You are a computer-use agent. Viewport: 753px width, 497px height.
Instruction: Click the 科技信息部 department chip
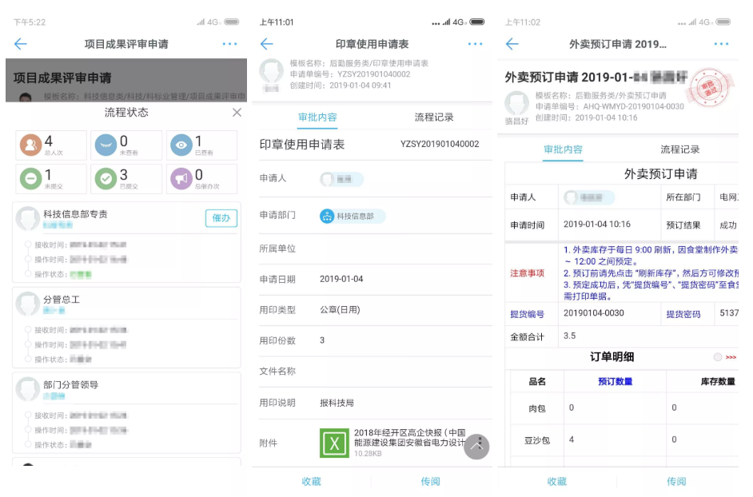click(x=352, y=216)
